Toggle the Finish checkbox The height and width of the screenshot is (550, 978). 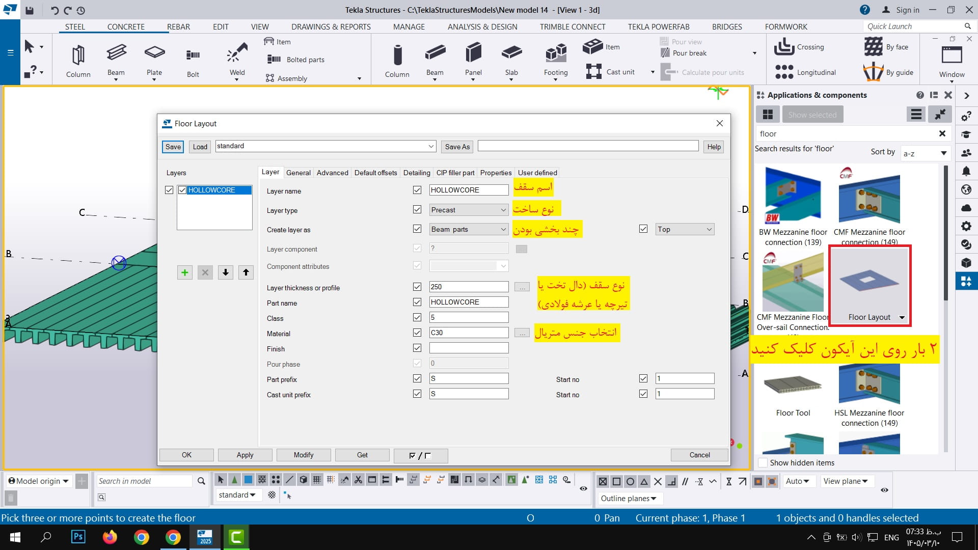(x=417, y=348)
